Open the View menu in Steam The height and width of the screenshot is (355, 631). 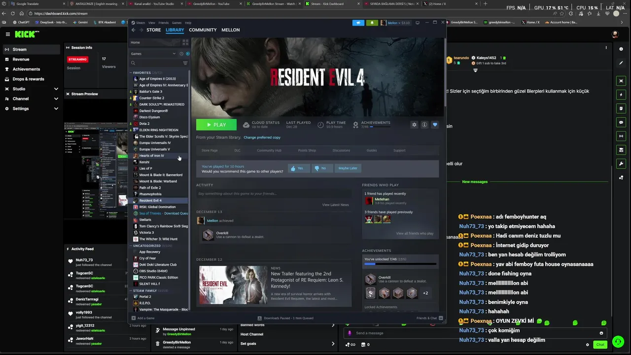152,23
